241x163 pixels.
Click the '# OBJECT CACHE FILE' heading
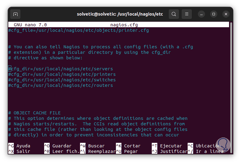click(x=34, y=113)
